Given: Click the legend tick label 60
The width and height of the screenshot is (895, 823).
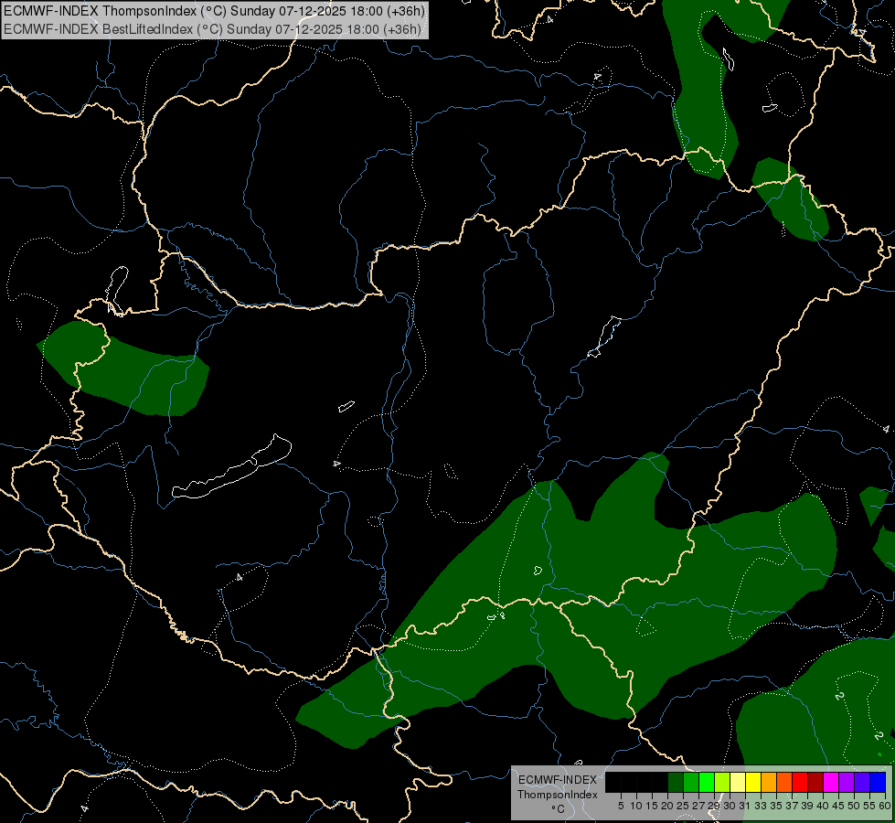Looking at the screenshot, I should 885,806.
